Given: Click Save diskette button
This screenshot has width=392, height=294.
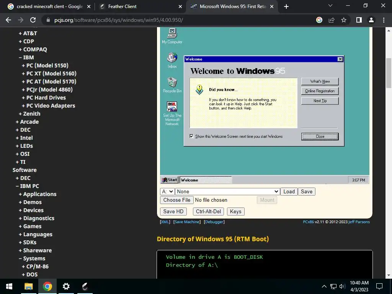Looking at the screenshot, I should click(x=307, y=191).
